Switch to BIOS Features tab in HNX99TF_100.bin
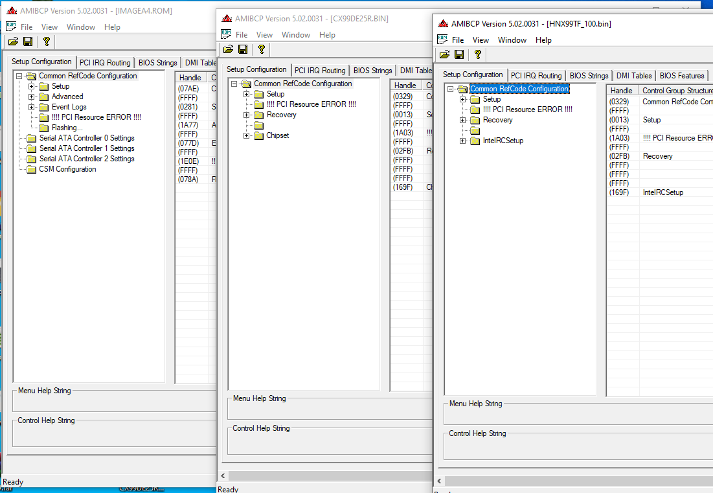713x493 pixels. (682, 76)
